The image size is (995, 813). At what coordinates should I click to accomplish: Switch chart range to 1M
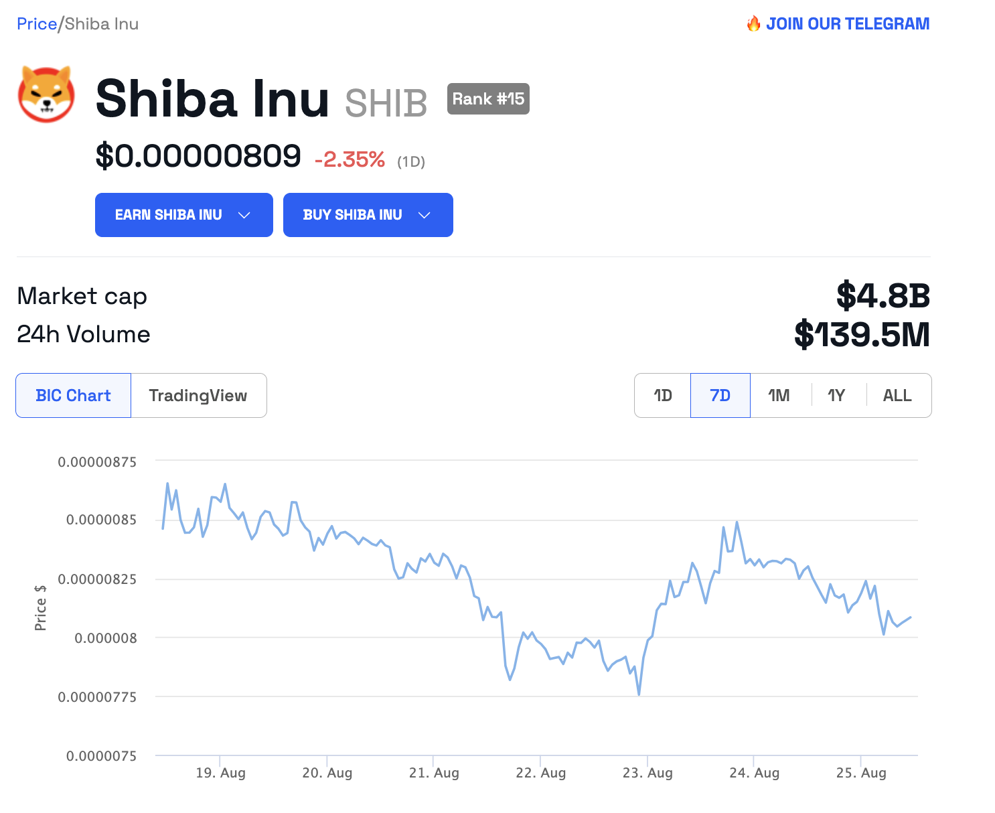(779, 395)
